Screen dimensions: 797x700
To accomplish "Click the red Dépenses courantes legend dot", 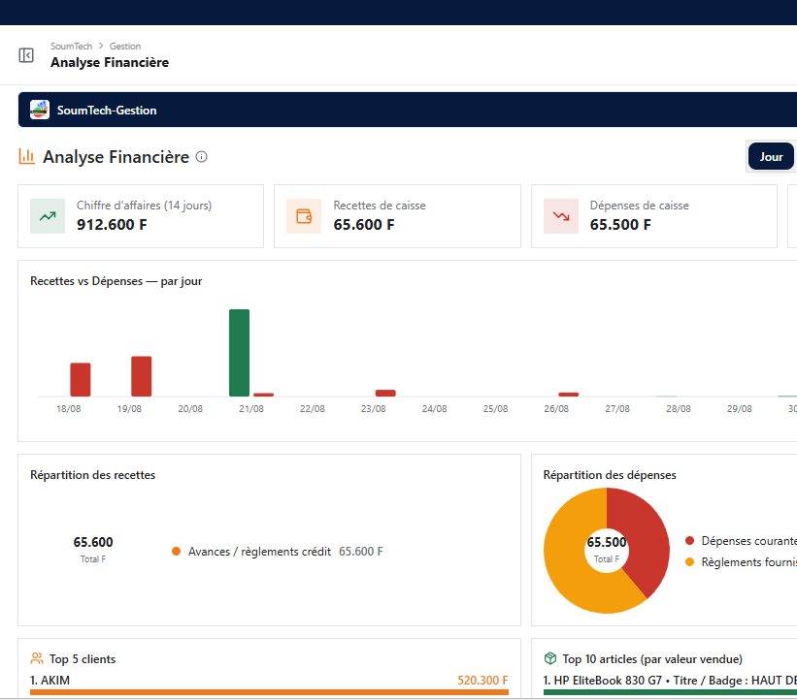I will (690, 541).
